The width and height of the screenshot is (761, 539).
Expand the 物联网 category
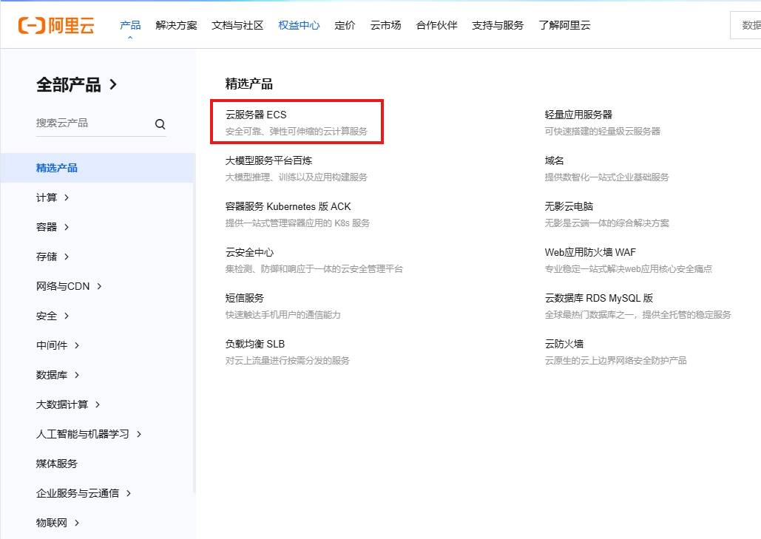(58, 523)
